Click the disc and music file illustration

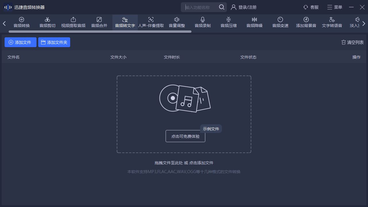point(185,98)
